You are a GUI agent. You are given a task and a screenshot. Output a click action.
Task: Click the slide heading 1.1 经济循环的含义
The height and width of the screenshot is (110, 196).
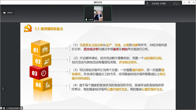click(49, 29)
